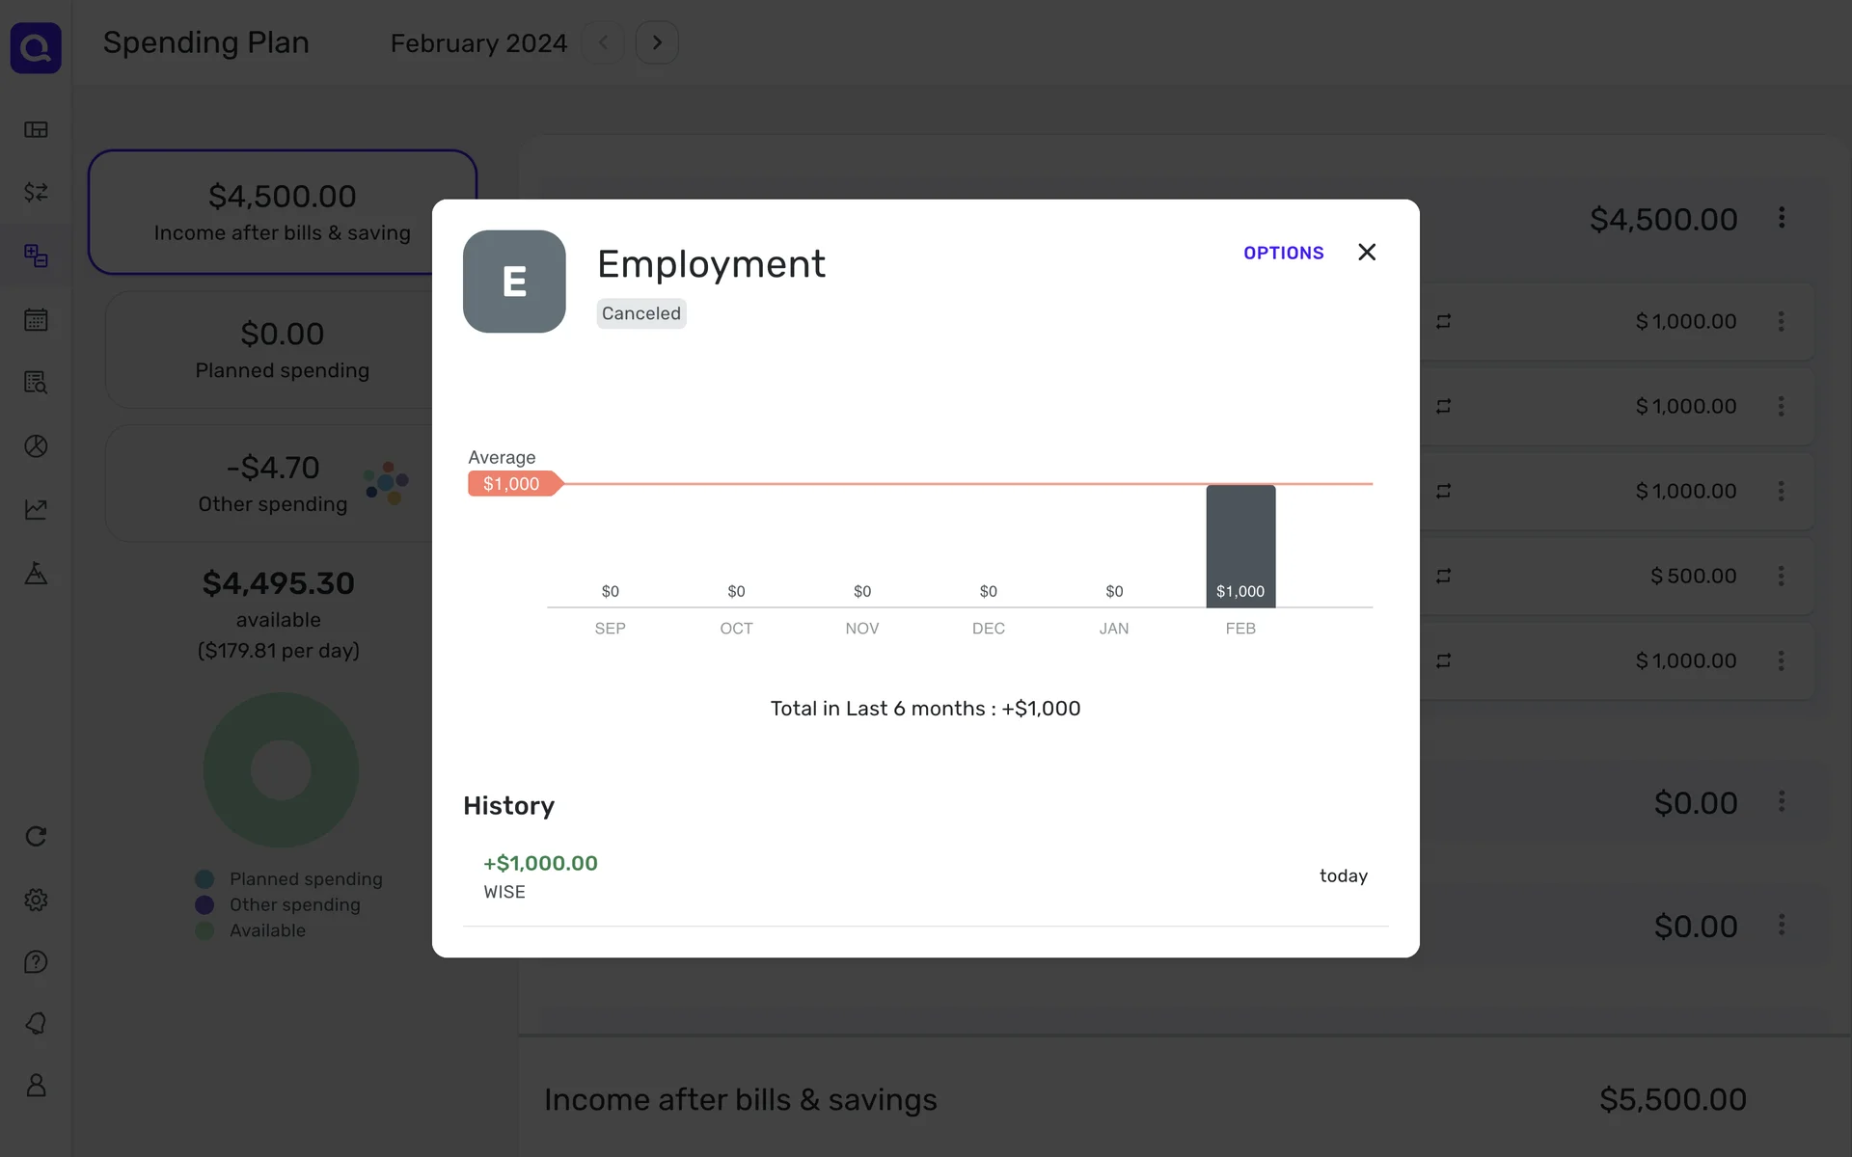Open the user profile icon
This screenshot has width=1852, height=1157.
(36, 1086)
